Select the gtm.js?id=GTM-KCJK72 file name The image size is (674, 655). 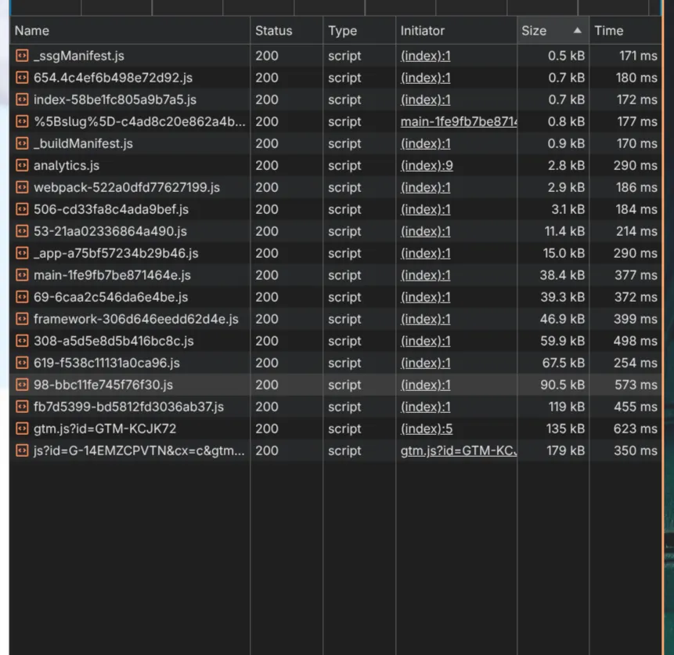pos(105,429)
